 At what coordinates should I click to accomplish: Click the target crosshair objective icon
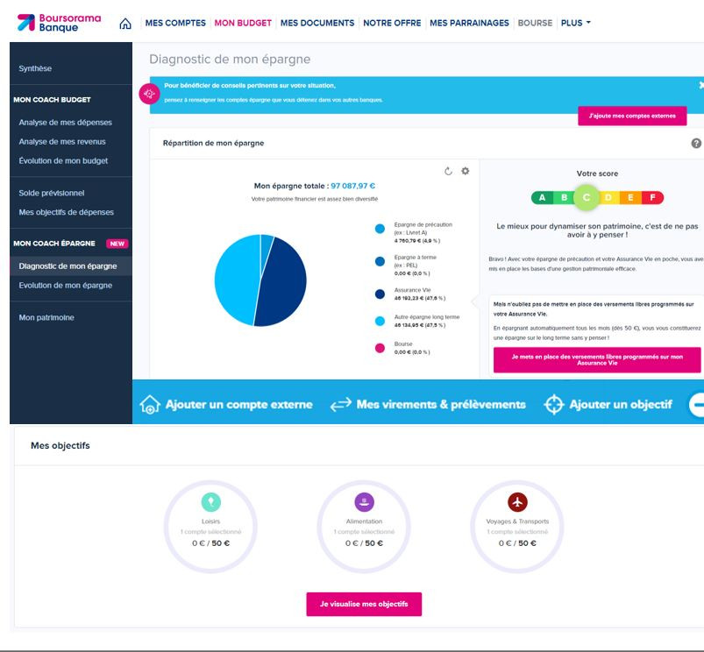pyautogui.click(x=553, y=404)
